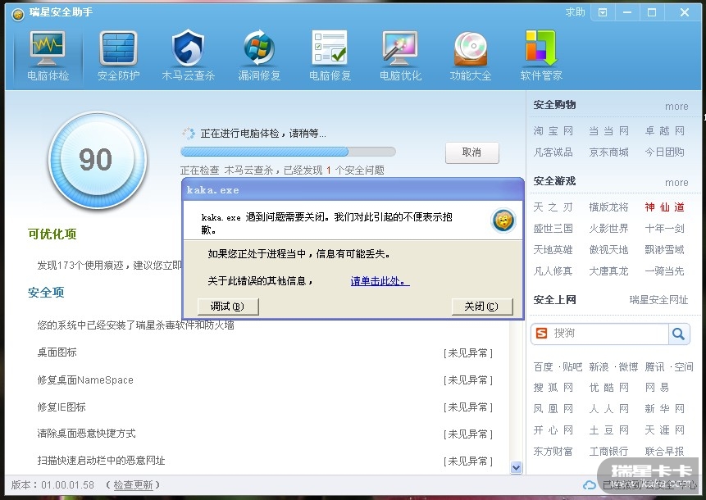The width and height of the screenshot is (706, 500).
Task: Open 盛世三国 game link
Action: click(x=553, y=228)
